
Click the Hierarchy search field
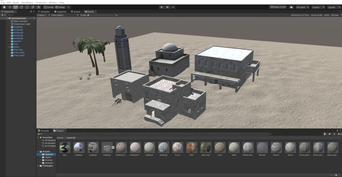tap(21, 15)
